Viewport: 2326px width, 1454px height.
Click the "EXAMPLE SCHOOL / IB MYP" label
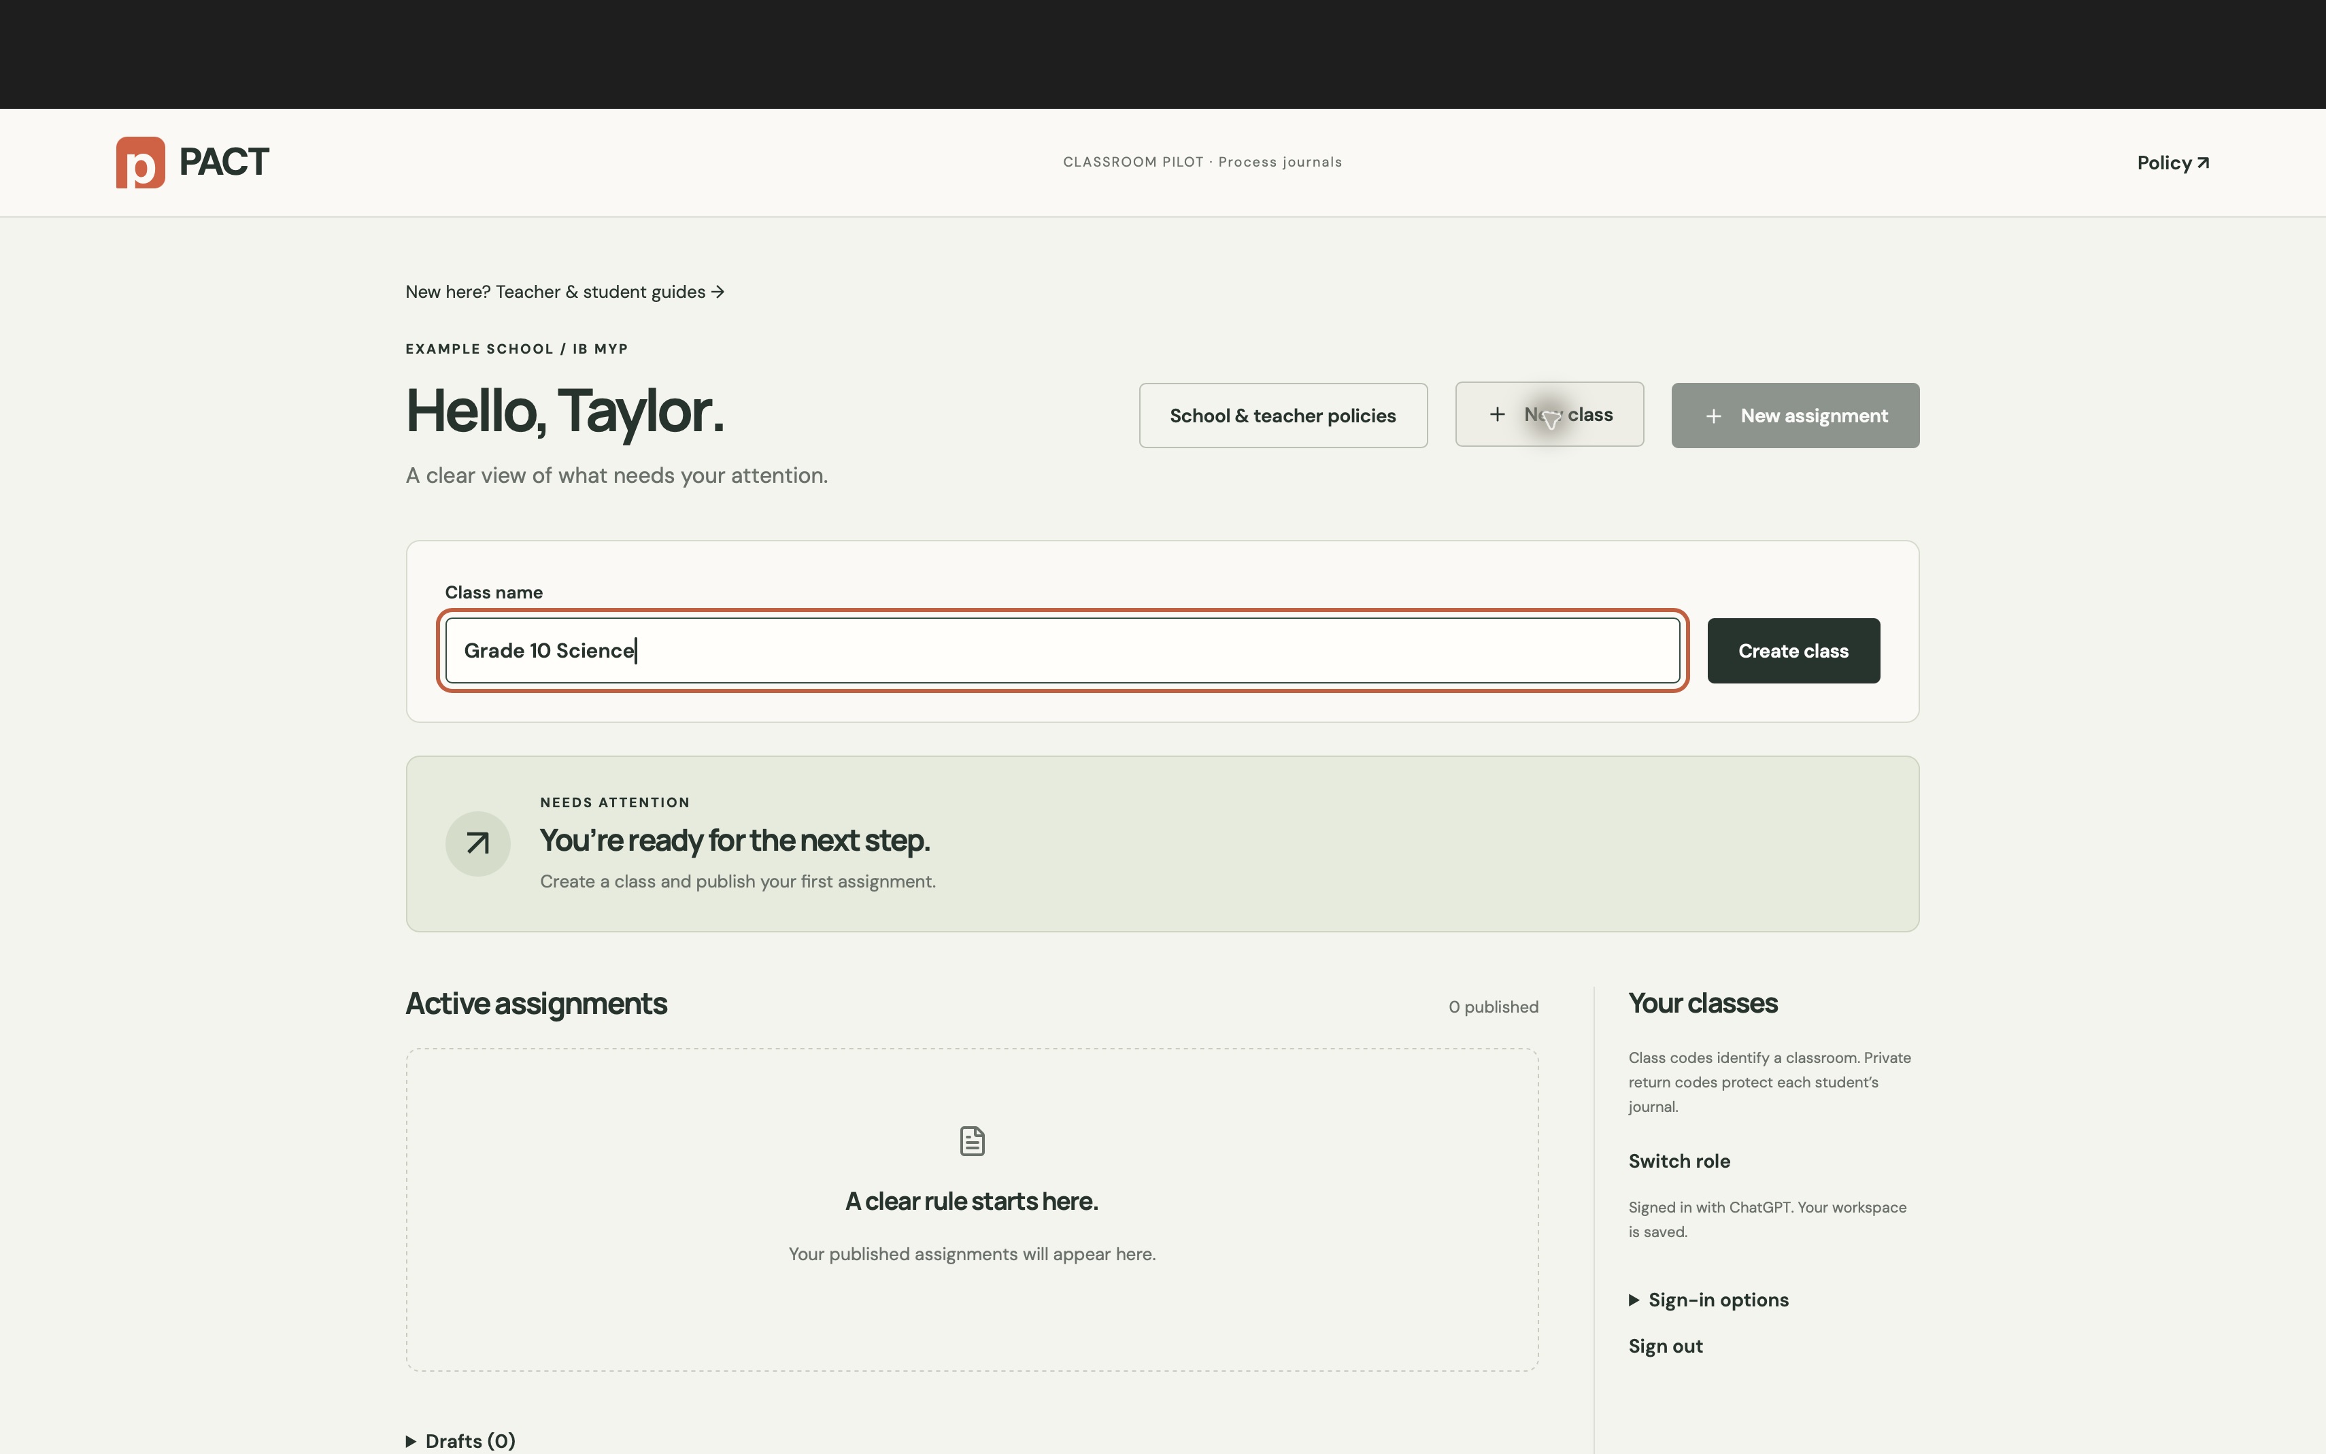point(516,348)
